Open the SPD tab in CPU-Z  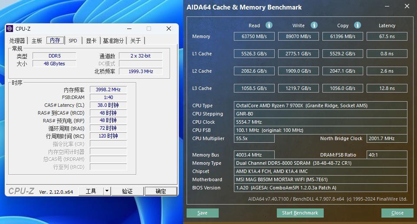72,41
